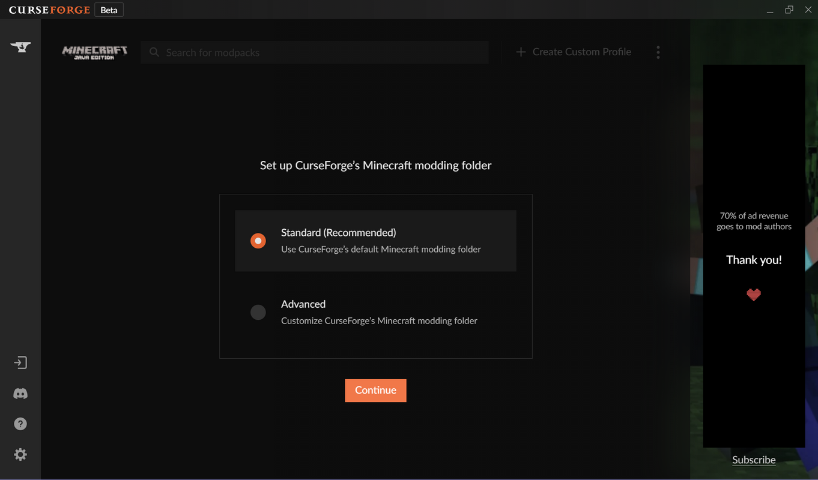Viewport: 818px width, 480px height.
Task: Select the Advanced radio button
Action: click(x=258, y=312)
